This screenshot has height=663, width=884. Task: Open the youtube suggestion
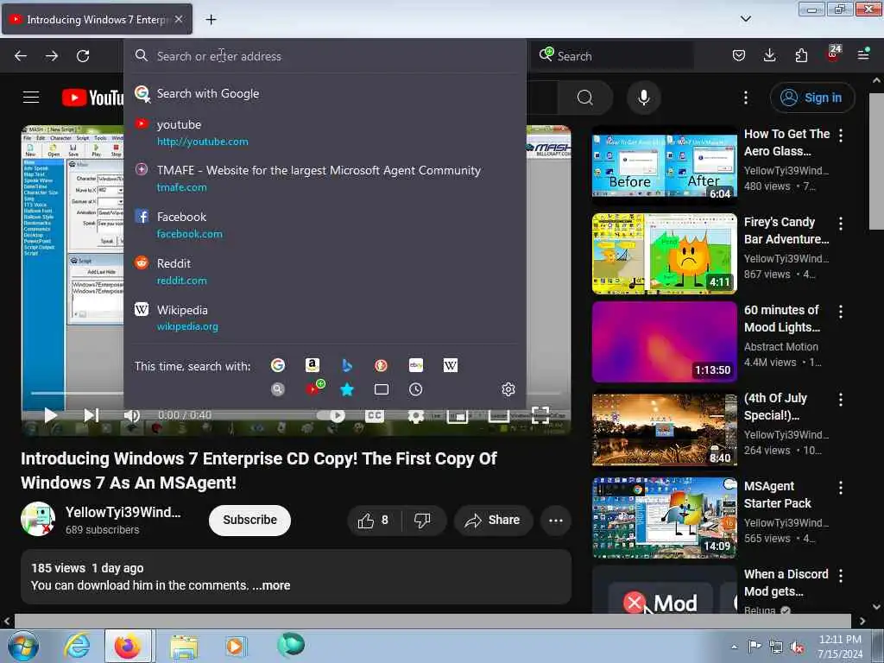(325, 132)
